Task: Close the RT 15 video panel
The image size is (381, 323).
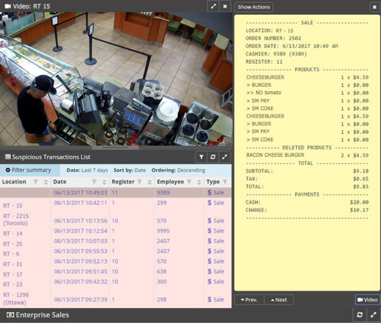Action: click(225, 6)
